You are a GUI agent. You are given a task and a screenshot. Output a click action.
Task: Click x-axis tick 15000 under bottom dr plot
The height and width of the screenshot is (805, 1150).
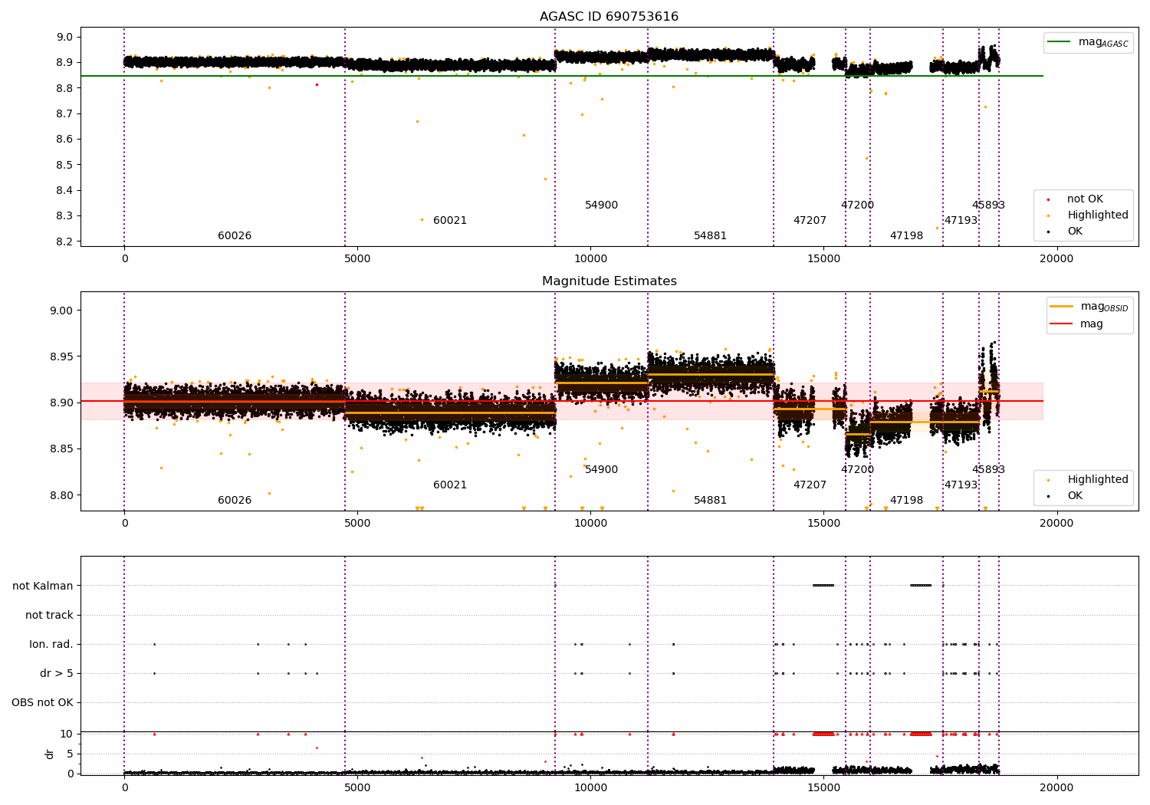(823, 788)
